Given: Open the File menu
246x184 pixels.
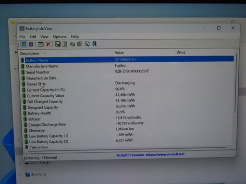Looking at the screenshot, I should point(22,37).
